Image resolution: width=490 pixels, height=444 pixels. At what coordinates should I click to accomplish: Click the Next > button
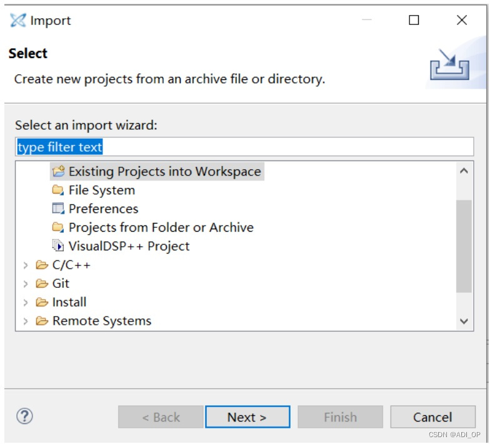coord(247,417)
